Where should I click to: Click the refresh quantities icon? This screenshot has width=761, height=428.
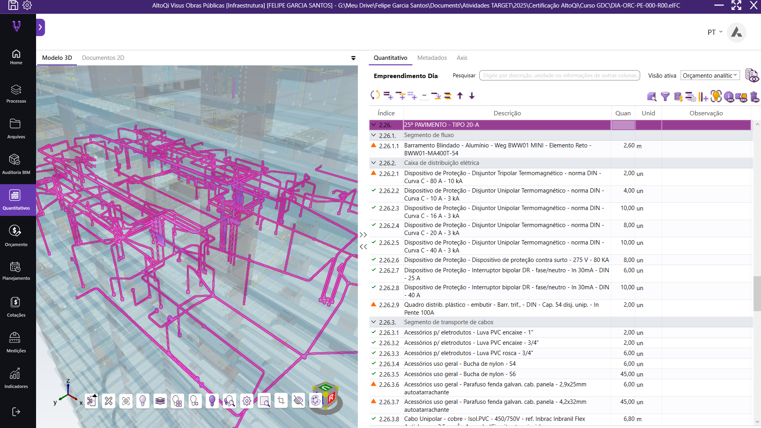point(375,95)
